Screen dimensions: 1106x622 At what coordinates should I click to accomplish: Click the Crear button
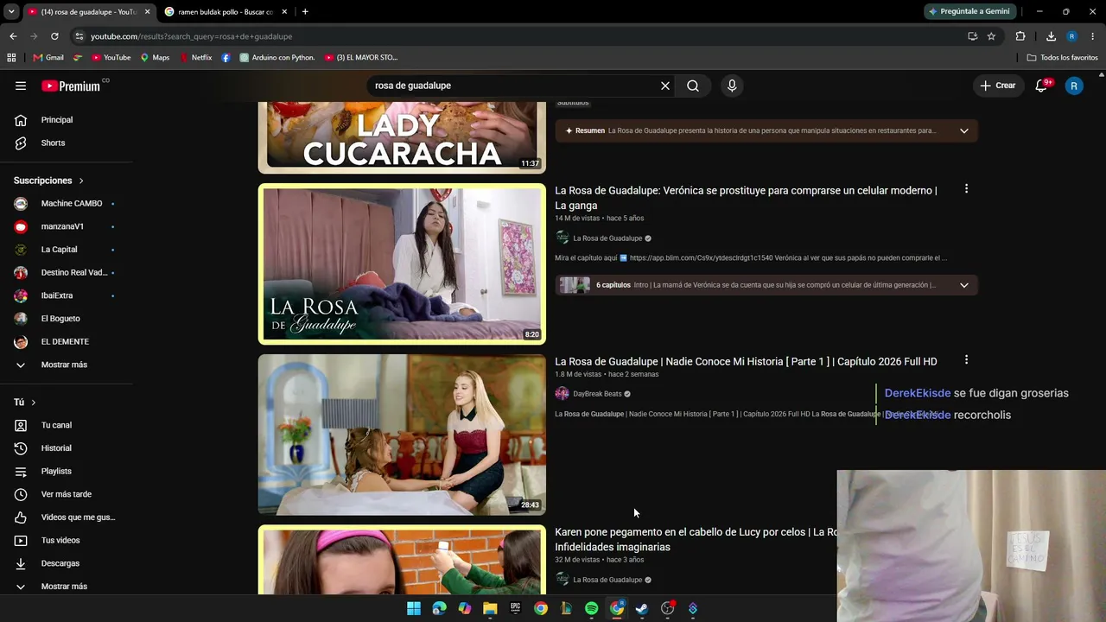[998, 86]
